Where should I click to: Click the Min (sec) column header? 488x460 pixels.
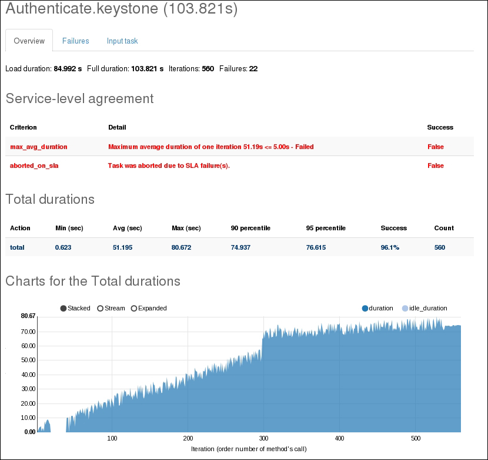coord(69,228)
